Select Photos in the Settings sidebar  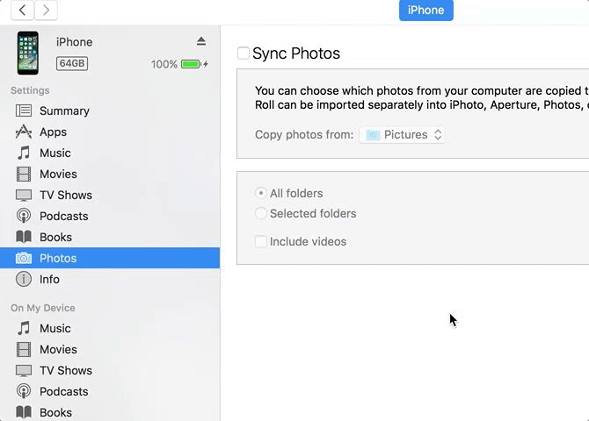[x=58, y=258]
